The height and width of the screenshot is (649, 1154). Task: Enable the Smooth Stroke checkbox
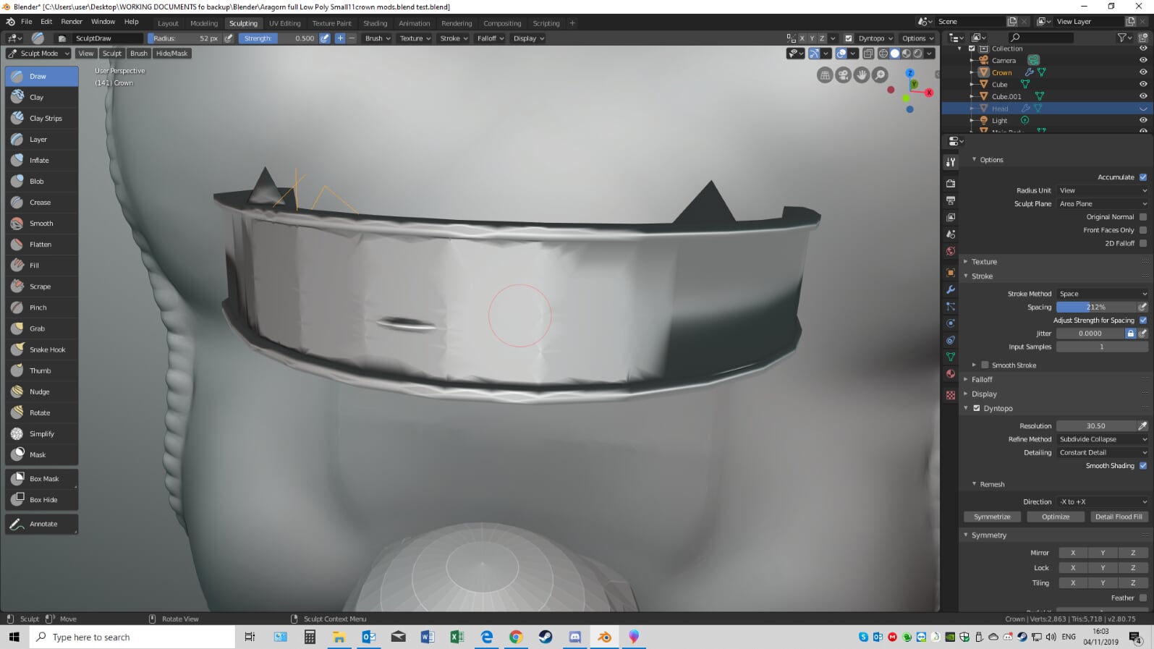point(985,365)
